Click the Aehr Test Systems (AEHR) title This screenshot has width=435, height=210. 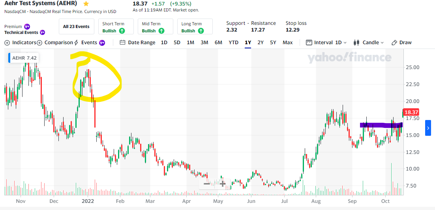point(41,4)
